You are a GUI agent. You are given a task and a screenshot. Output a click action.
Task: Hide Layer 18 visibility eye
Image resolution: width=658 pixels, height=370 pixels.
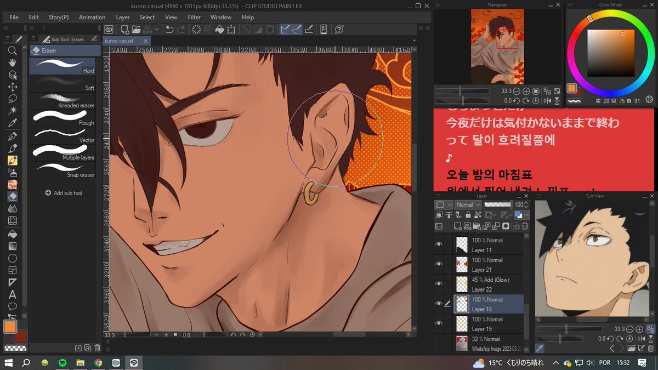439,304
